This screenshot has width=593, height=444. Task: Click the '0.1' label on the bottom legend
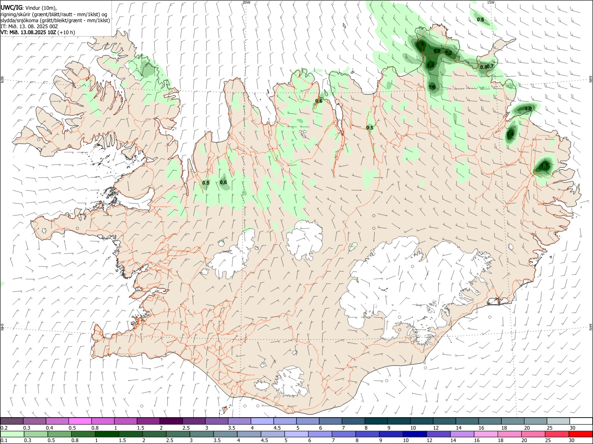point(4,440)
